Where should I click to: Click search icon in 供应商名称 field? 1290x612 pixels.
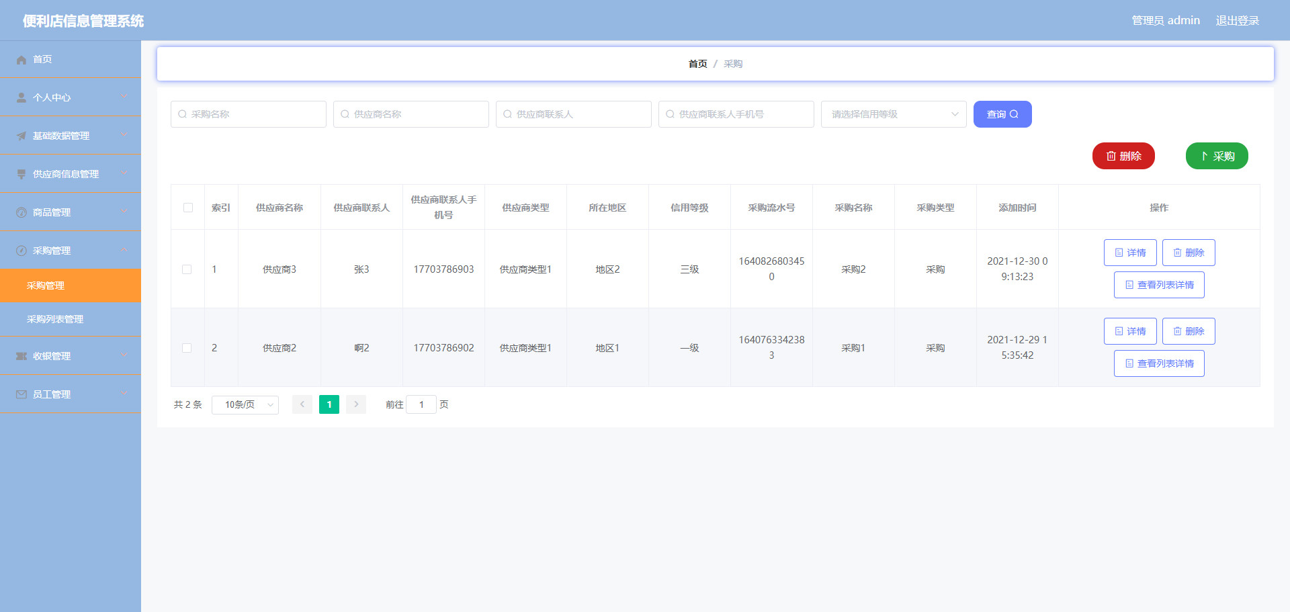point(345,114)
